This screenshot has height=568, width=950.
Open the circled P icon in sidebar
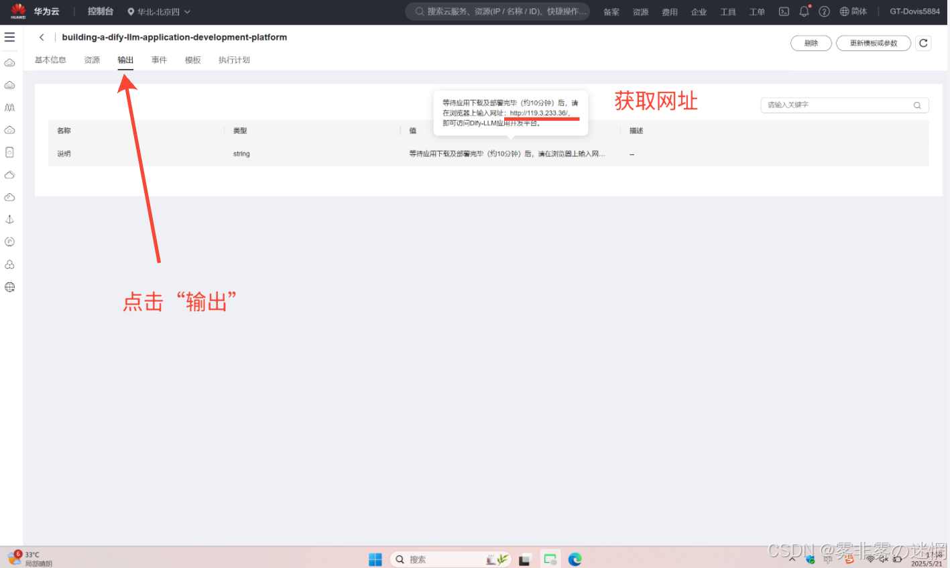pyautogui.click(x=9, y=242)
